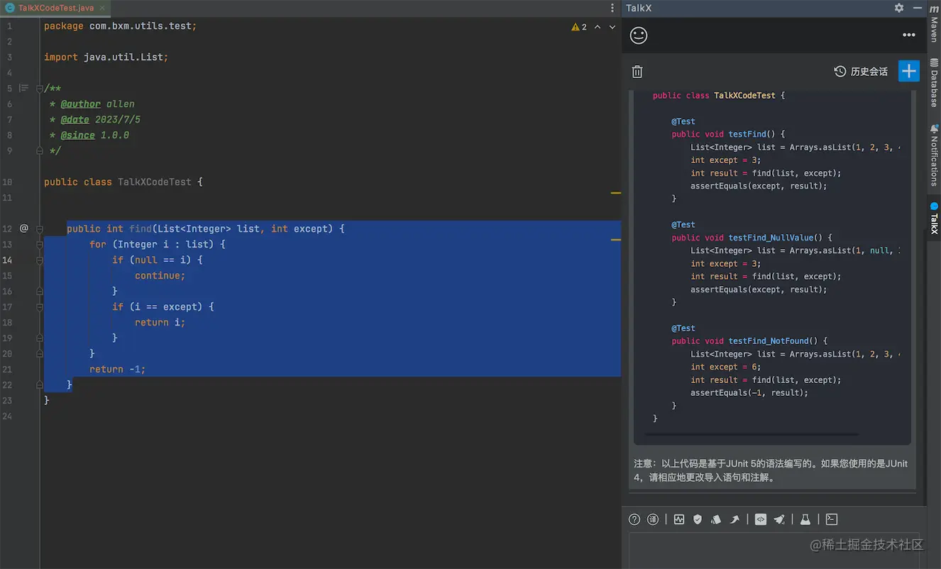This screenshot has height=569, width=941.
Task: Click the JUnit 5 note text below the code
Action: [x=771, y=470]
